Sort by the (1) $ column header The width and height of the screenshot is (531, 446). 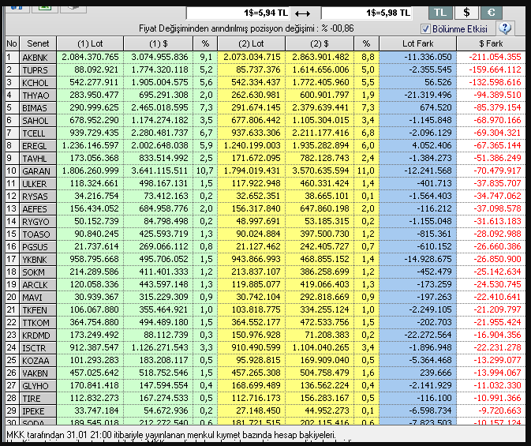click(x=158, y=43)
